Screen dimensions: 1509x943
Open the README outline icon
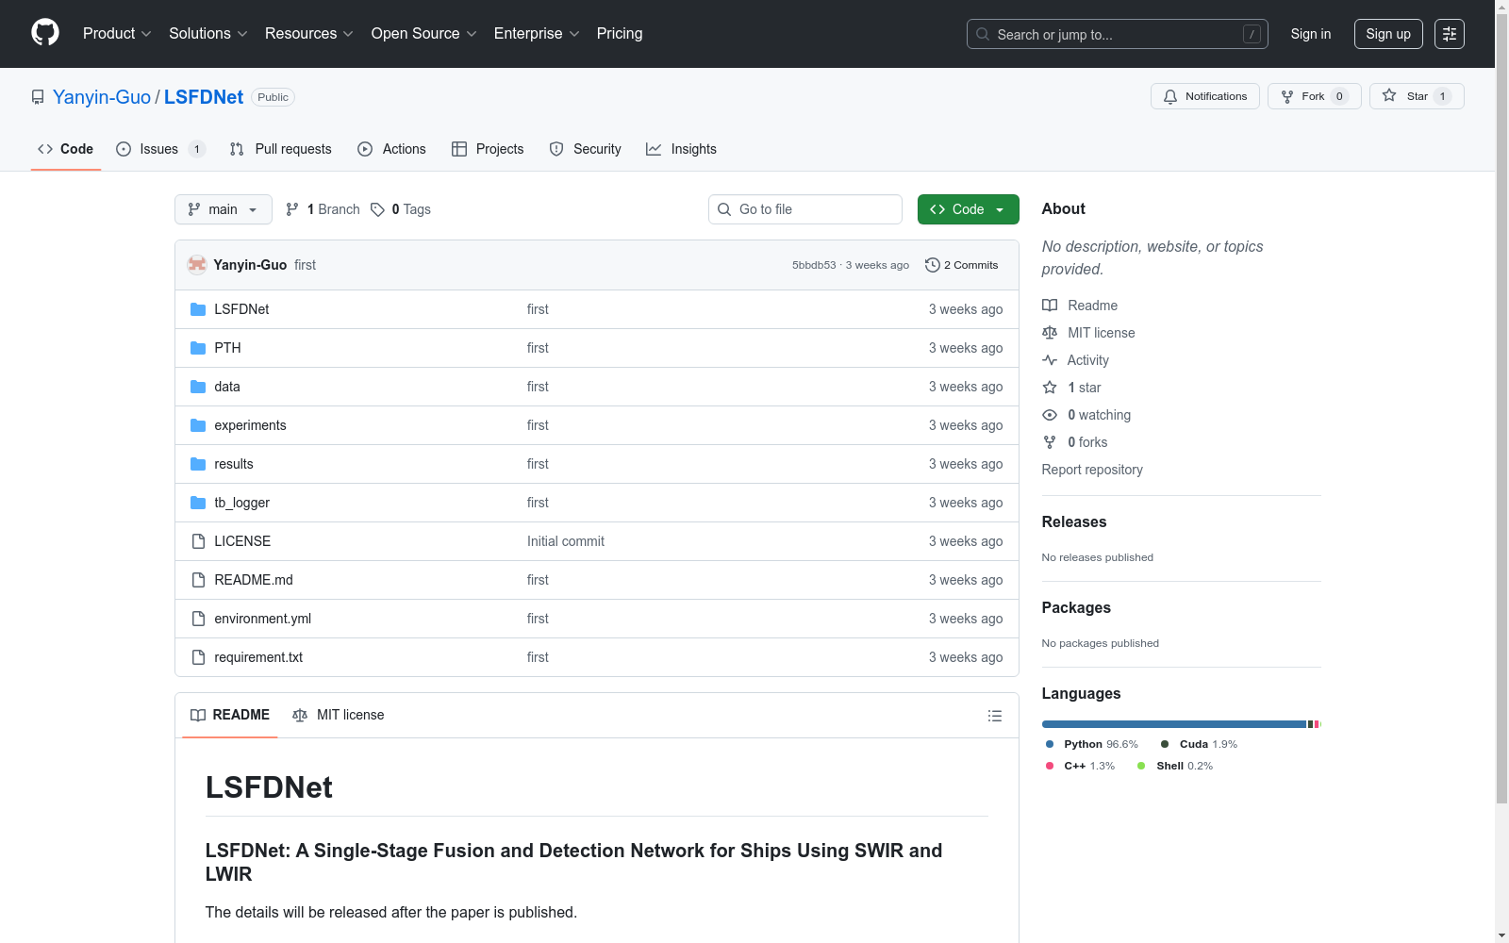click(994, 716)
